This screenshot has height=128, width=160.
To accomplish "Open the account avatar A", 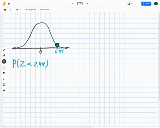I will (x=156, y=4).
